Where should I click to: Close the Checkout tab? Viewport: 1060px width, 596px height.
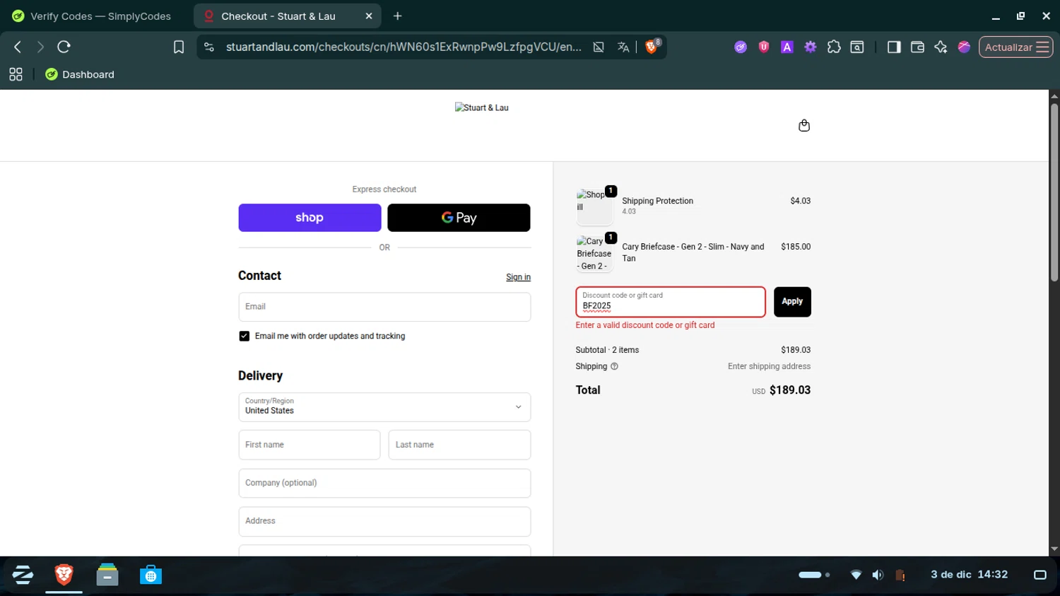point(369,16)
